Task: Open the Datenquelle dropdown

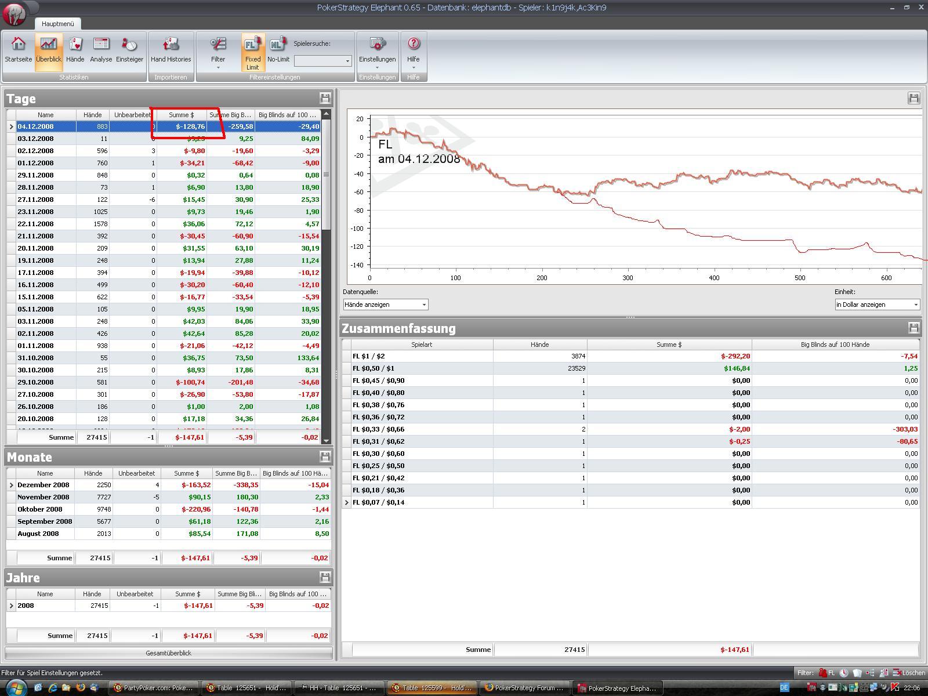Action: (x=386, y=304)
